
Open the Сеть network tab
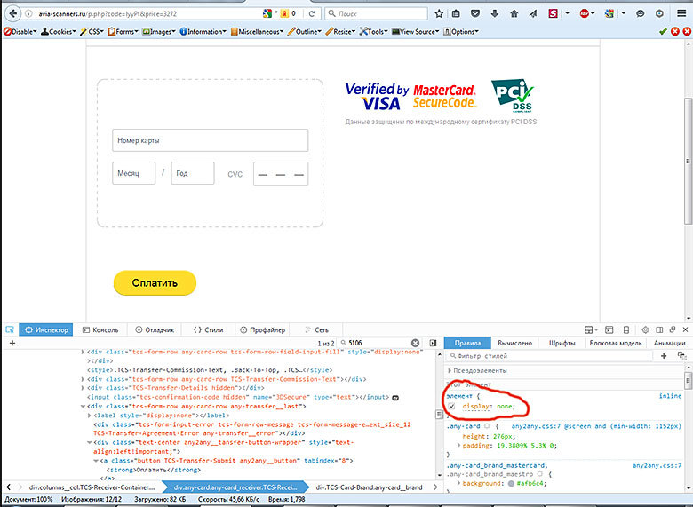click(317, 329)
